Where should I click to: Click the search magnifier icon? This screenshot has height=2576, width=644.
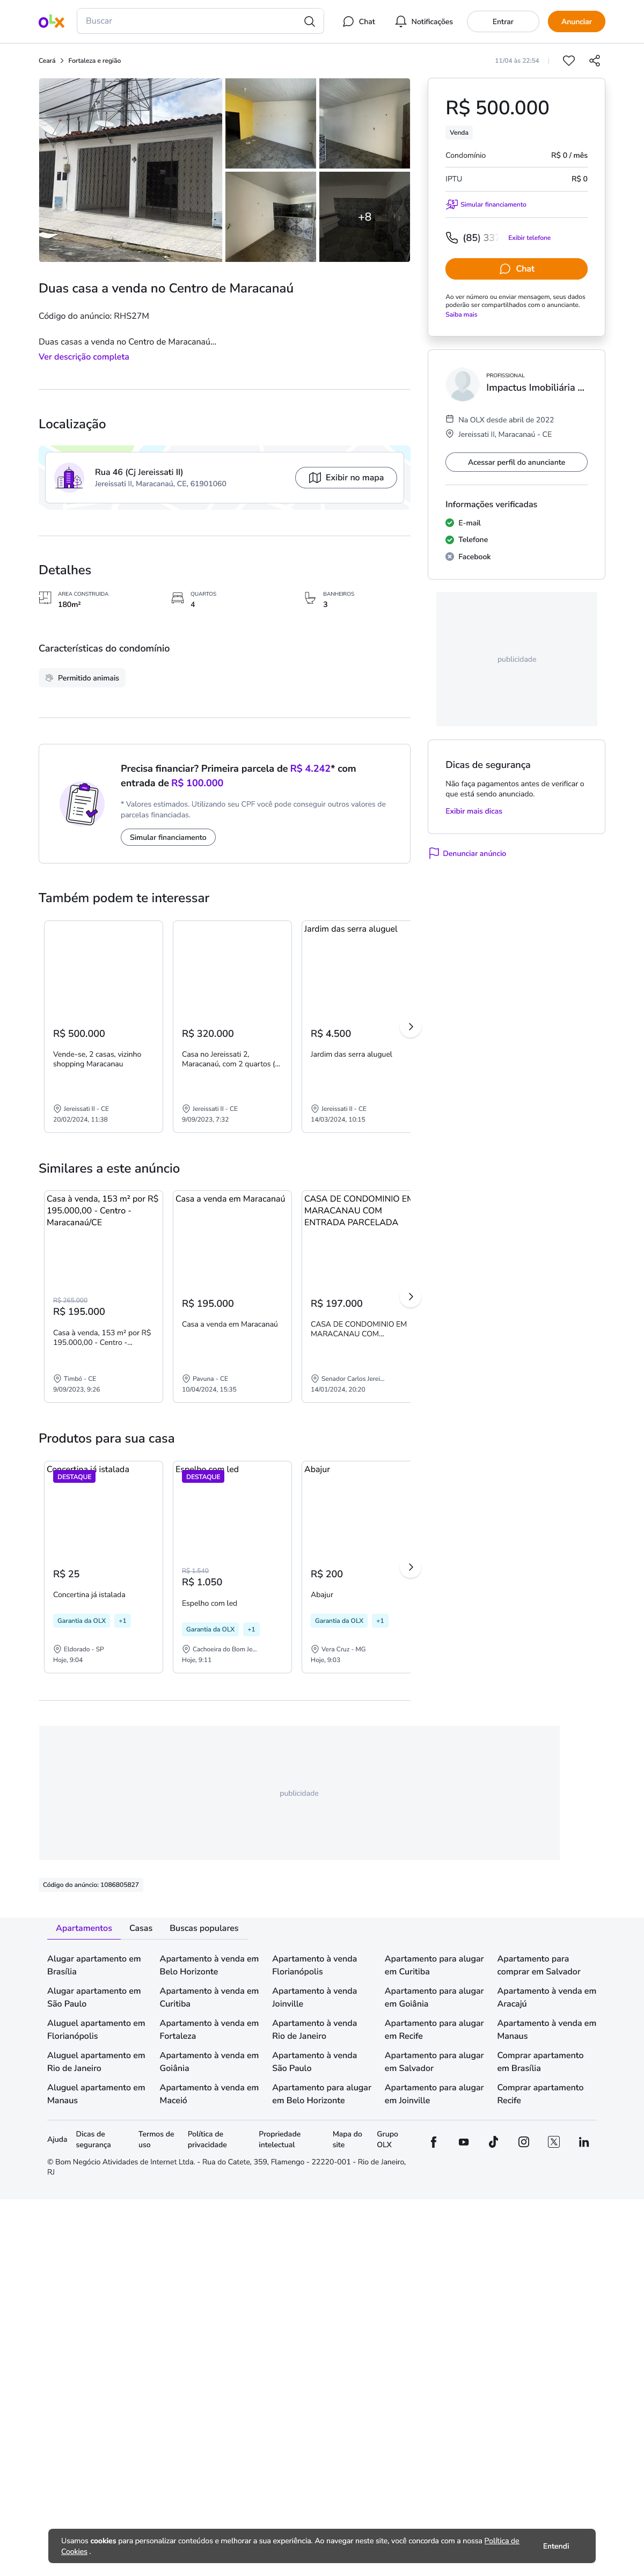(x=309, y=21)
